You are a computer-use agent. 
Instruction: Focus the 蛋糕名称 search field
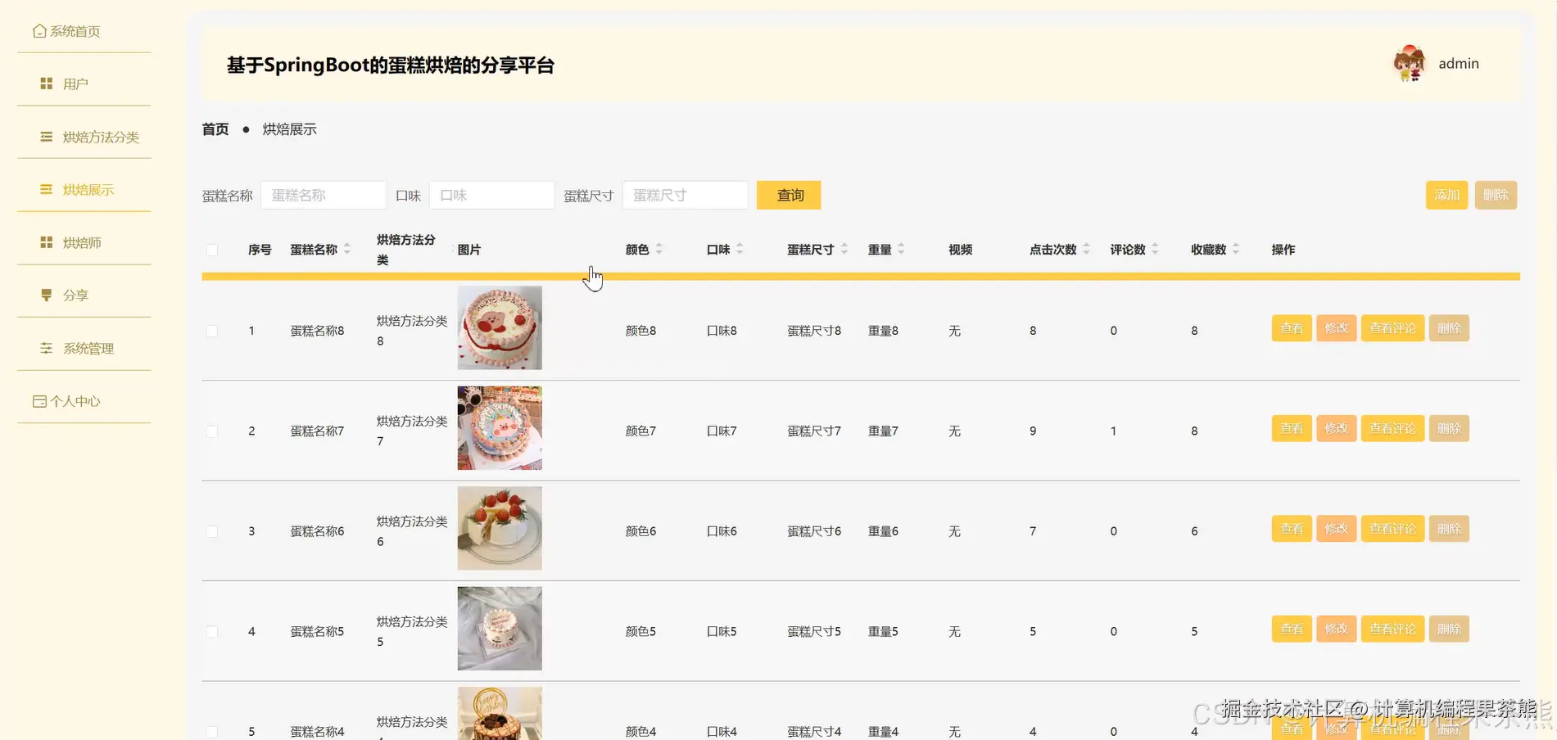pos(324,195)
